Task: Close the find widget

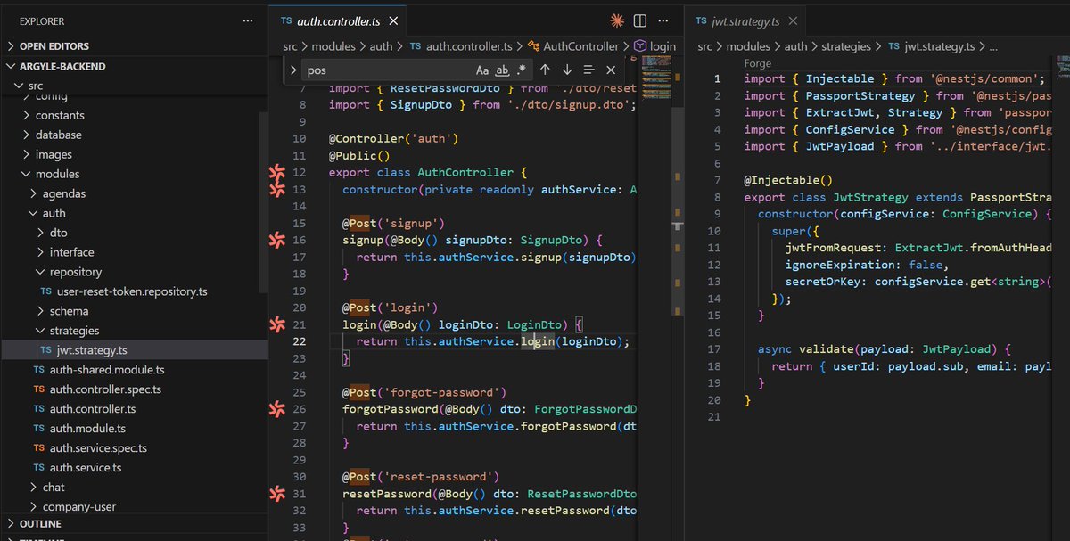Action: tap(611, 70)
